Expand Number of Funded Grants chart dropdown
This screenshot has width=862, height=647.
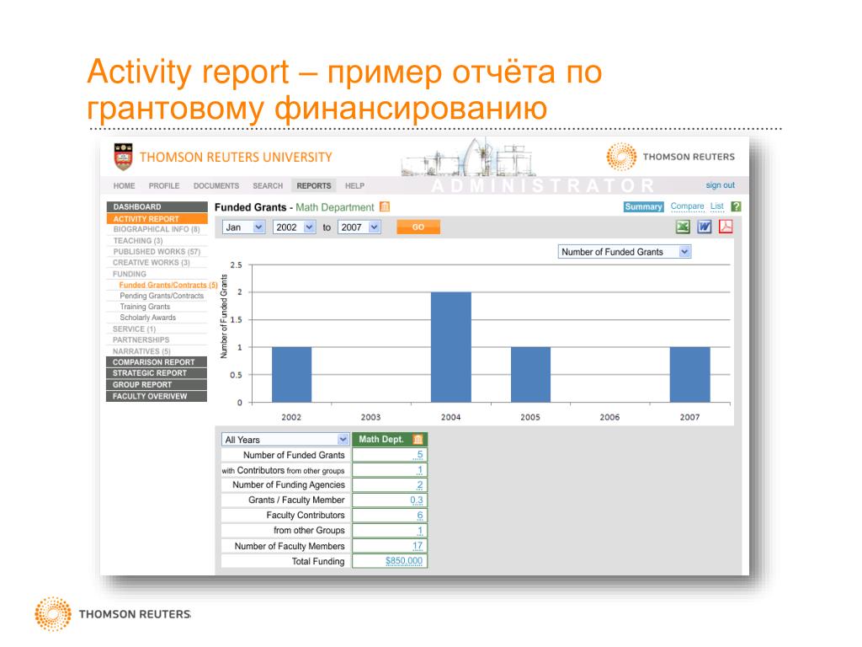point(625,252)
